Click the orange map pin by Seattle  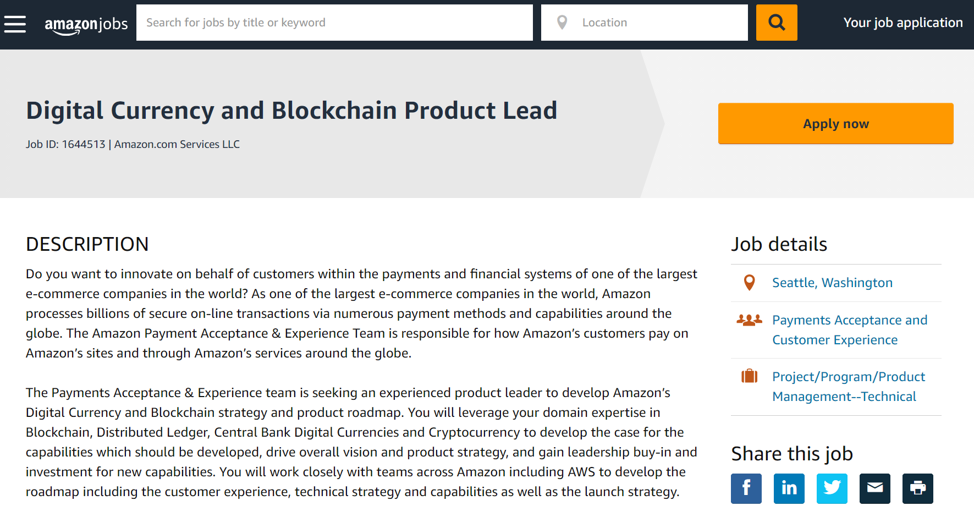click(x=749, y=283)
